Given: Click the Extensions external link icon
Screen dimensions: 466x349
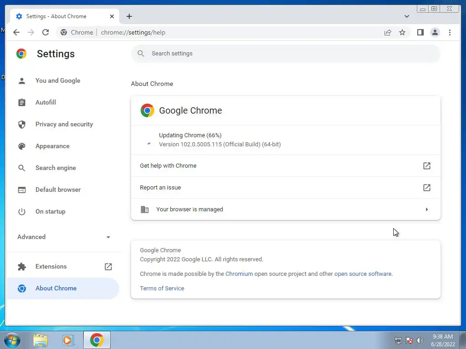Looking at the screenshot, I should pos(108,266).
